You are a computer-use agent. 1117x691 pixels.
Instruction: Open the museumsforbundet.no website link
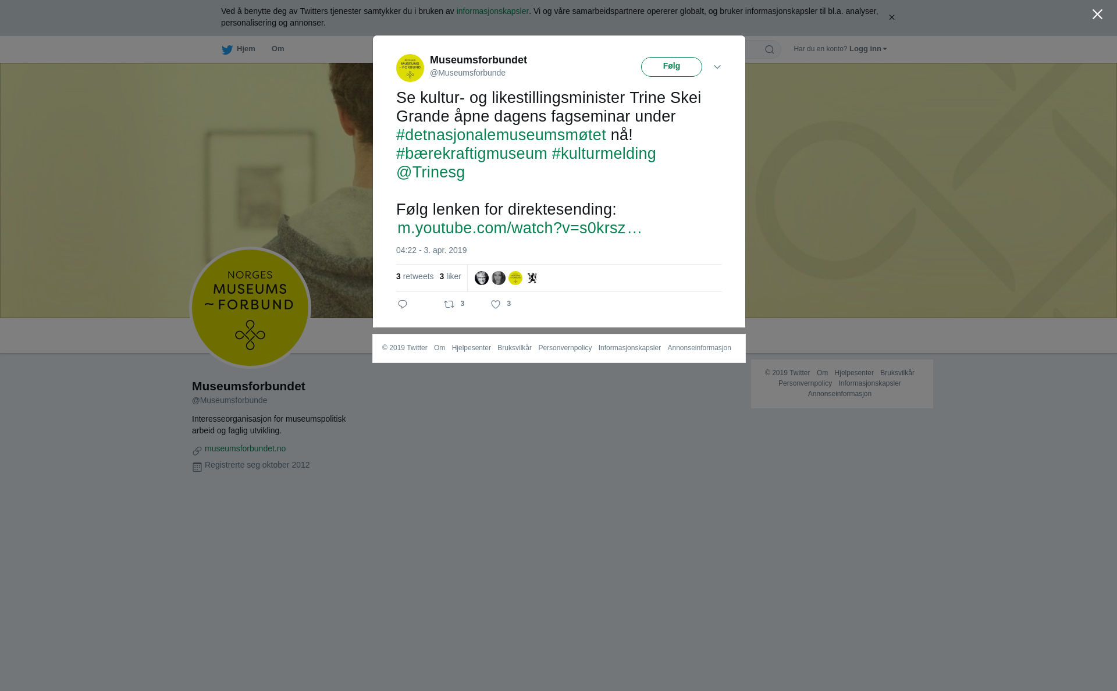click(x=245, y=448)
